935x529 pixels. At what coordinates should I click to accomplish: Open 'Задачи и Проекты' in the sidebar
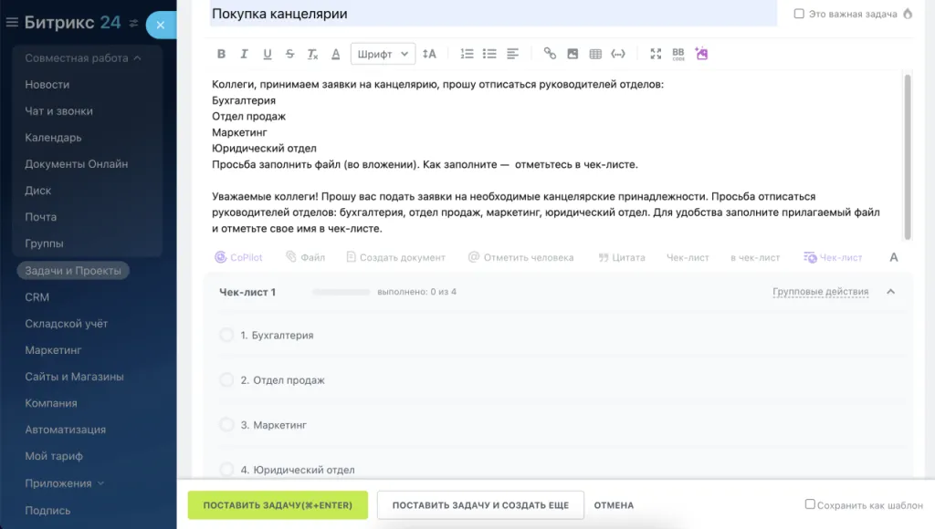point(74,271)
